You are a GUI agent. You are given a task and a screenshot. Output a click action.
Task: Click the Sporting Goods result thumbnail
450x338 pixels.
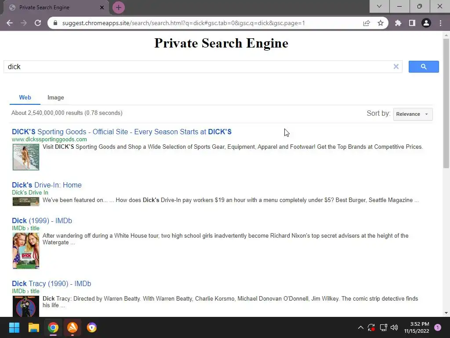point(26,157)
